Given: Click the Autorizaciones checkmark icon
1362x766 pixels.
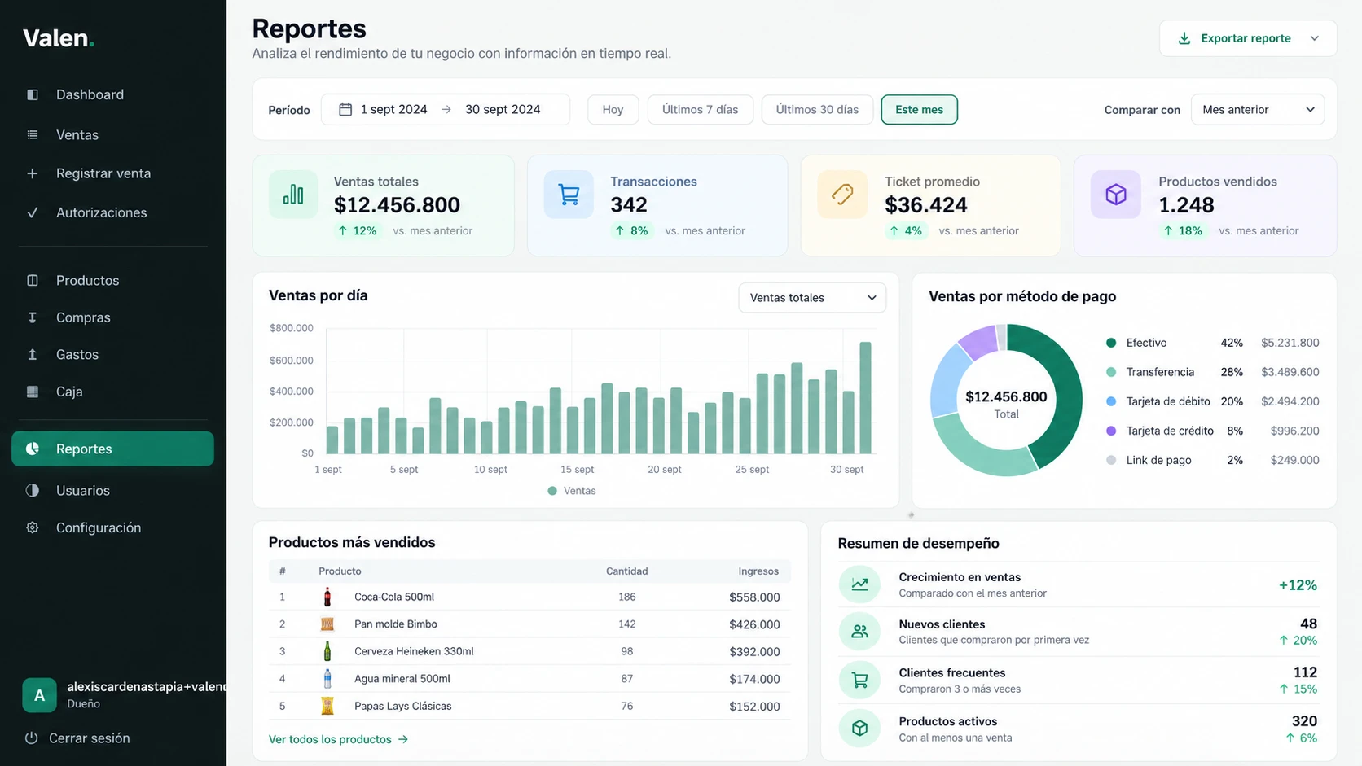Looking at the screenshot, I should [x=33, y=212].
